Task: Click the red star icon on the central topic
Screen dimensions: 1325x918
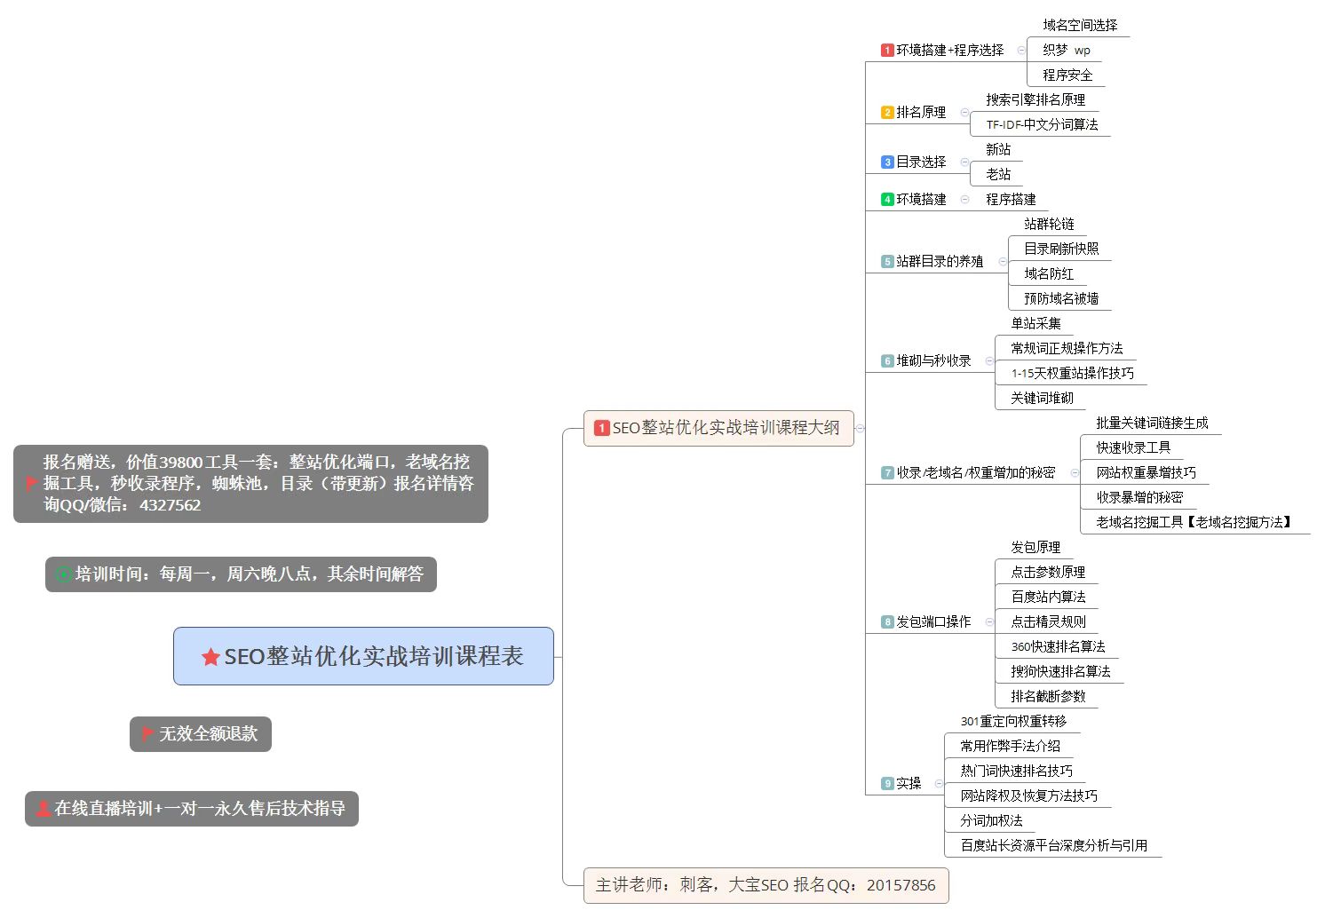Action: 210,659
